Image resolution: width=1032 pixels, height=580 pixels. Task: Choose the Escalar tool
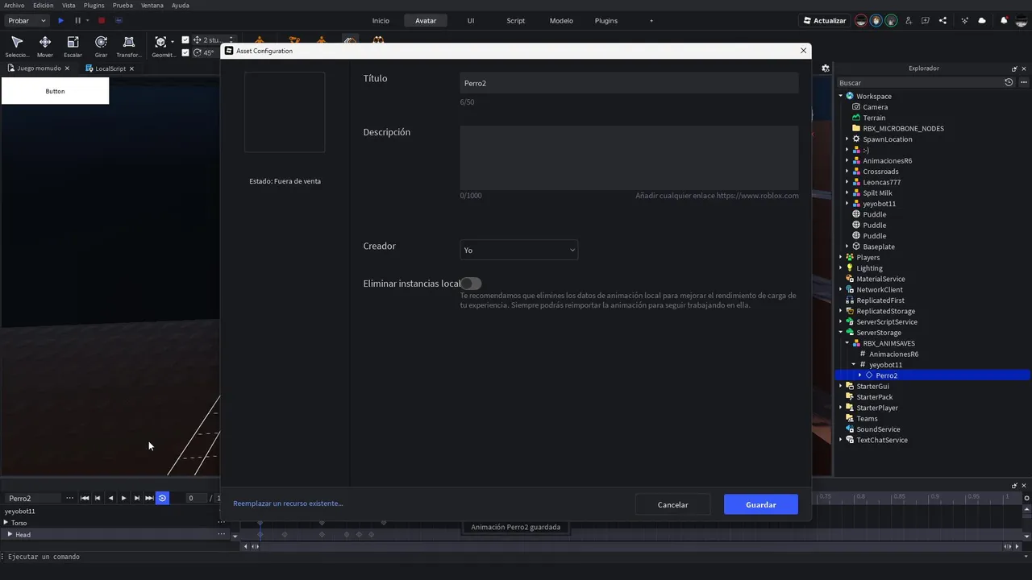pyautogui.click(x=73, y=46)
